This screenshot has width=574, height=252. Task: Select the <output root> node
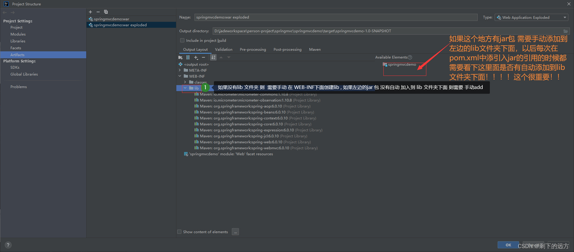click(x=196, y=64)
